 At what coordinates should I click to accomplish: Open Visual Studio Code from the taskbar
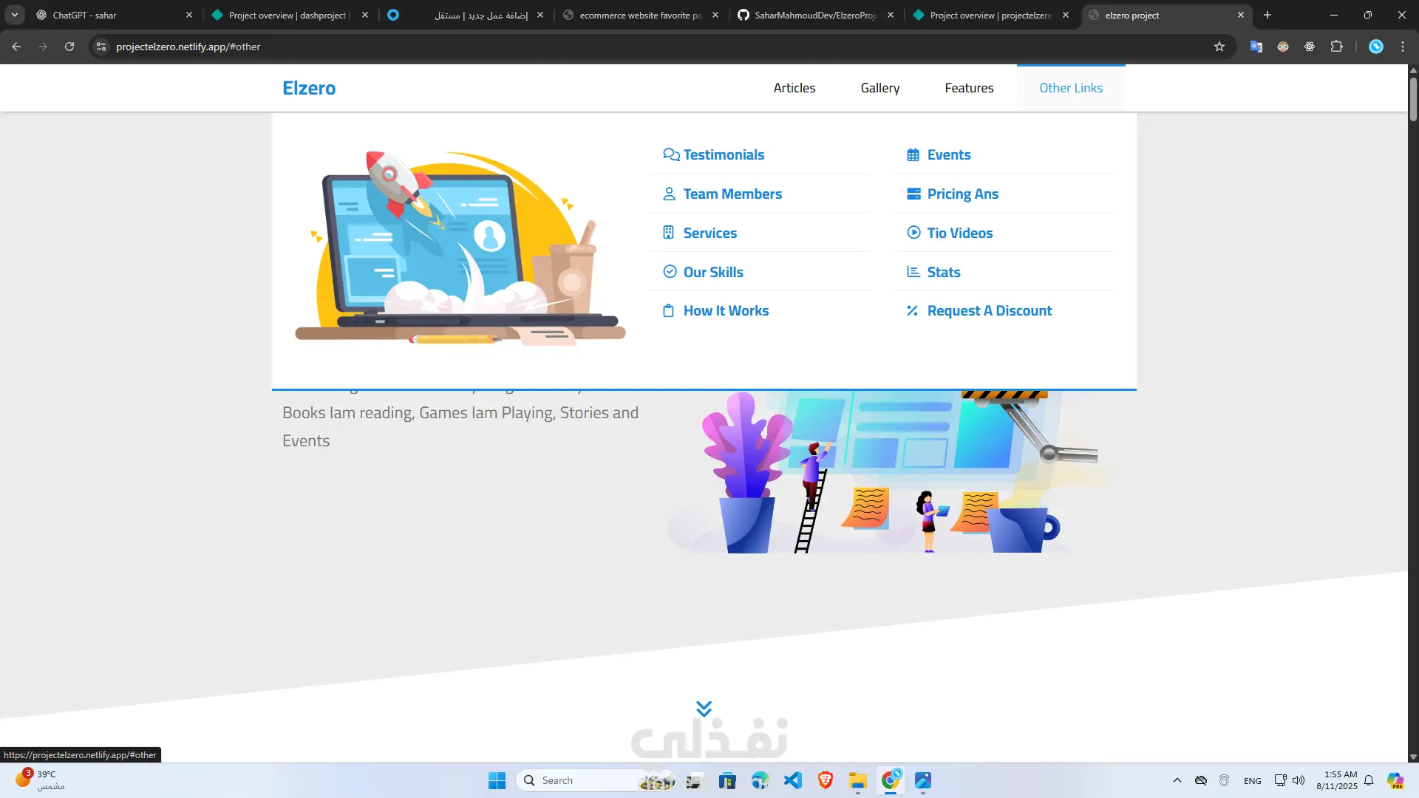click(x=792, y=780)
